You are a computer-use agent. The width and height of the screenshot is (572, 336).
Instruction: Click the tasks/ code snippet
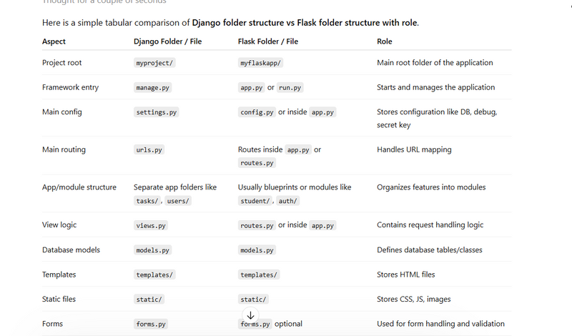[147, 201]
